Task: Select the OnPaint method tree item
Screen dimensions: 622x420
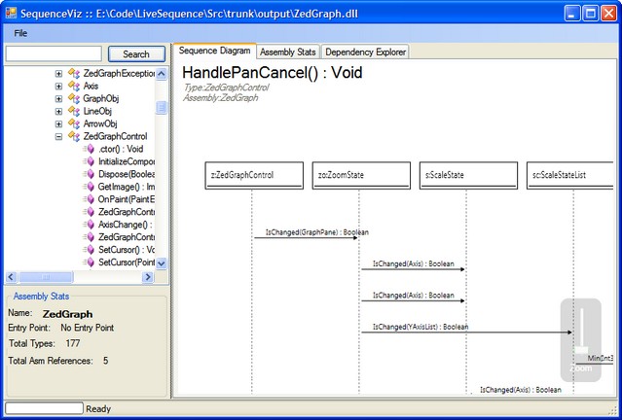Action: pyautogui.click(x=127, y=199)
